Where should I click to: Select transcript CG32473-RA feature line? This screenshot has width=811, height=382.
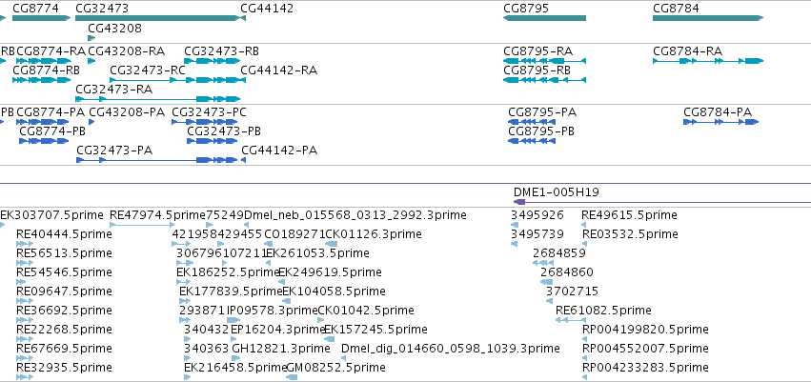click(158, 99)
